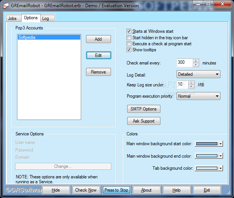Open Help
The image size is (234, 198).
[177, 190]
